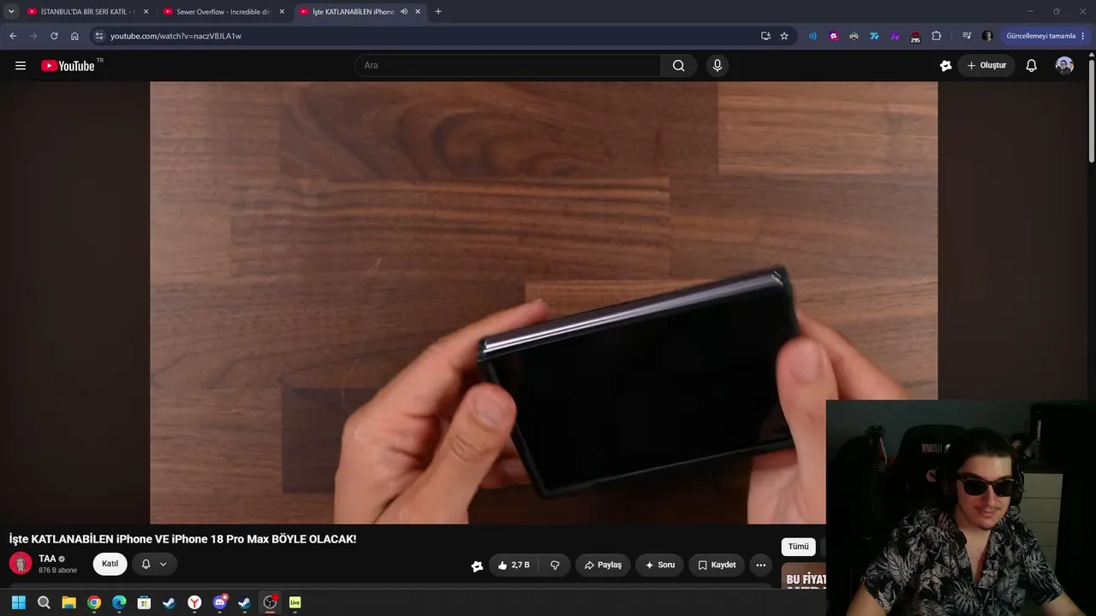
Task: Click the video title İşte KATLANABİLEN iPhone
Action: pos(182,539)
